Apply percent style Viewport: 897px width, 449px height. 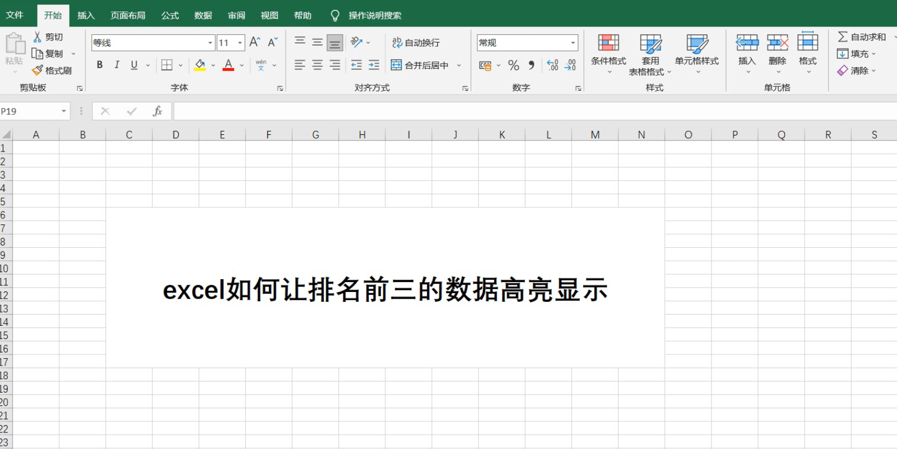(x=513, y=65)
